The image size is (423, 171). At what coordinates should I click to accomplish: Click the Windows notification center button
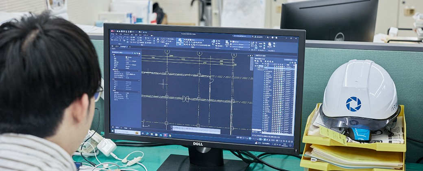click(x=290, y=145)
